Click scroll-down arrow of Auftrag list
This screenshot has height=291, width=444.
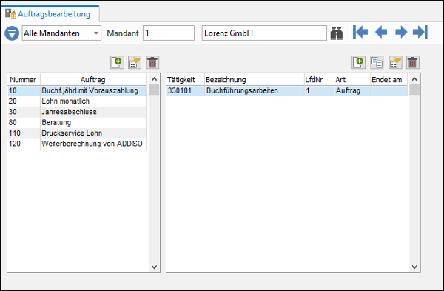pyautogui.click(x=155, y=267)
